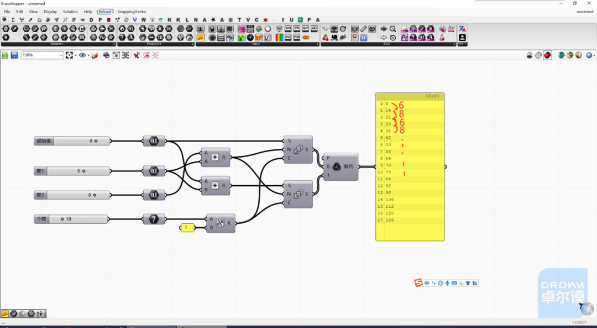Click the Markov widget icon in bottom bar
597x328 pixels.
point(5,314)
